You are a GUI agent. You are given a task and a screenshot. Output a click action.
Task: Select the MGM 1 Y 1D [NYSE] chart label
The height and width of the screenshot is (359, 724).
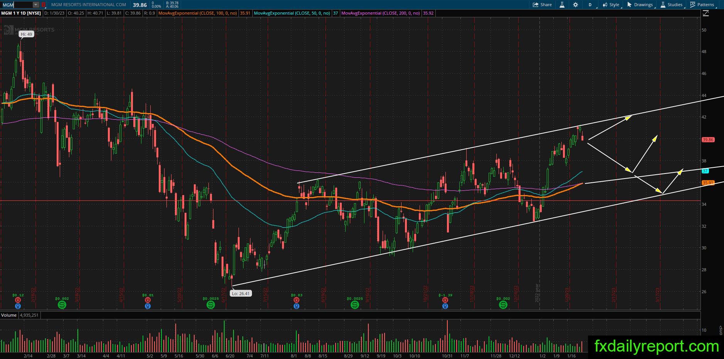[x=21, y=13]
